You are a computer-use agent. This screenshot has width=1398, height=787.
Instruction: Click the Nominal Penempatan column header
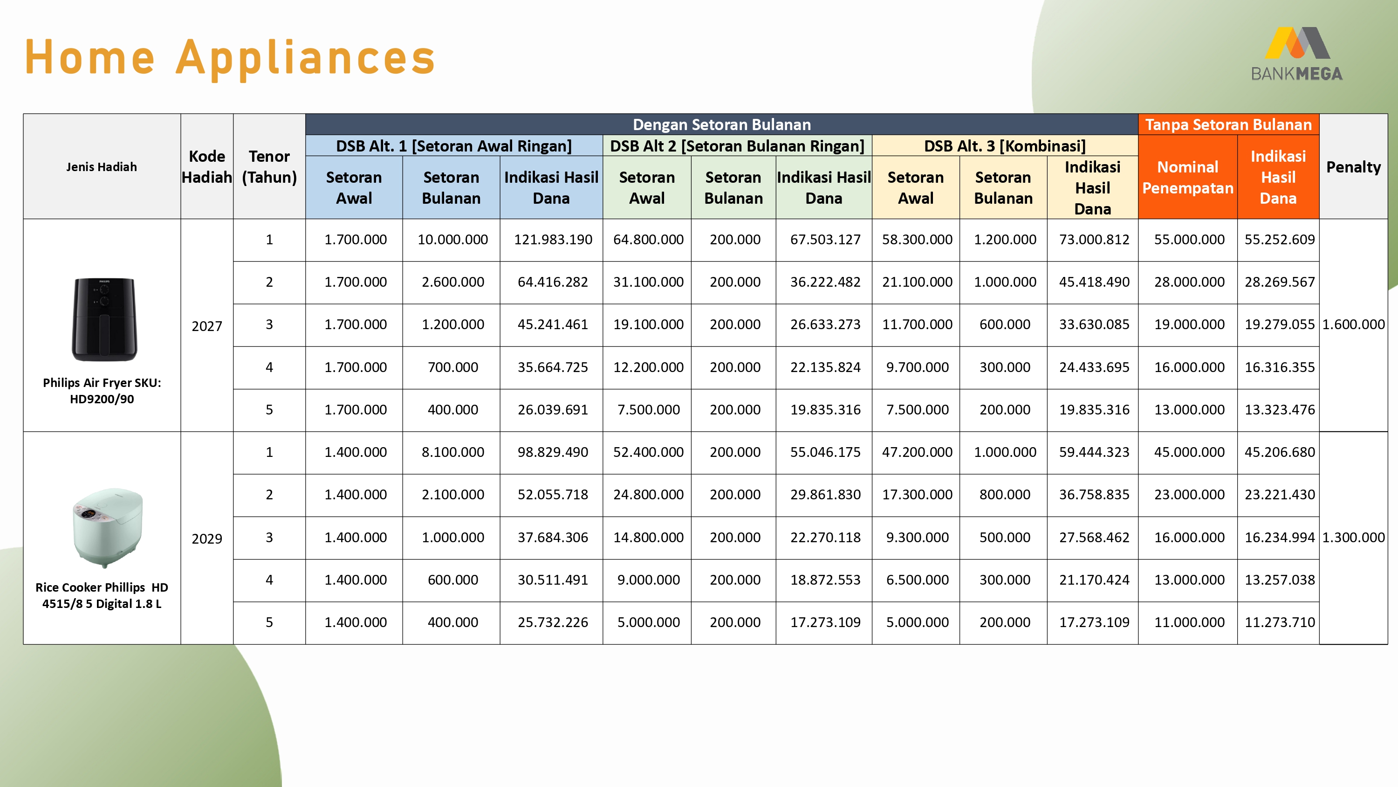tap(1187, 177)
